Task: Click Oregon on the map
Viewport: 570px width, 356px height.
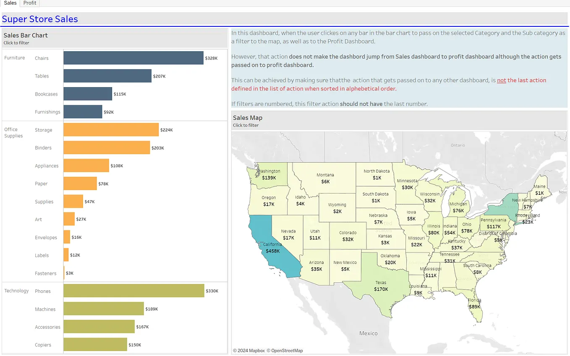Action: [269, 200]
